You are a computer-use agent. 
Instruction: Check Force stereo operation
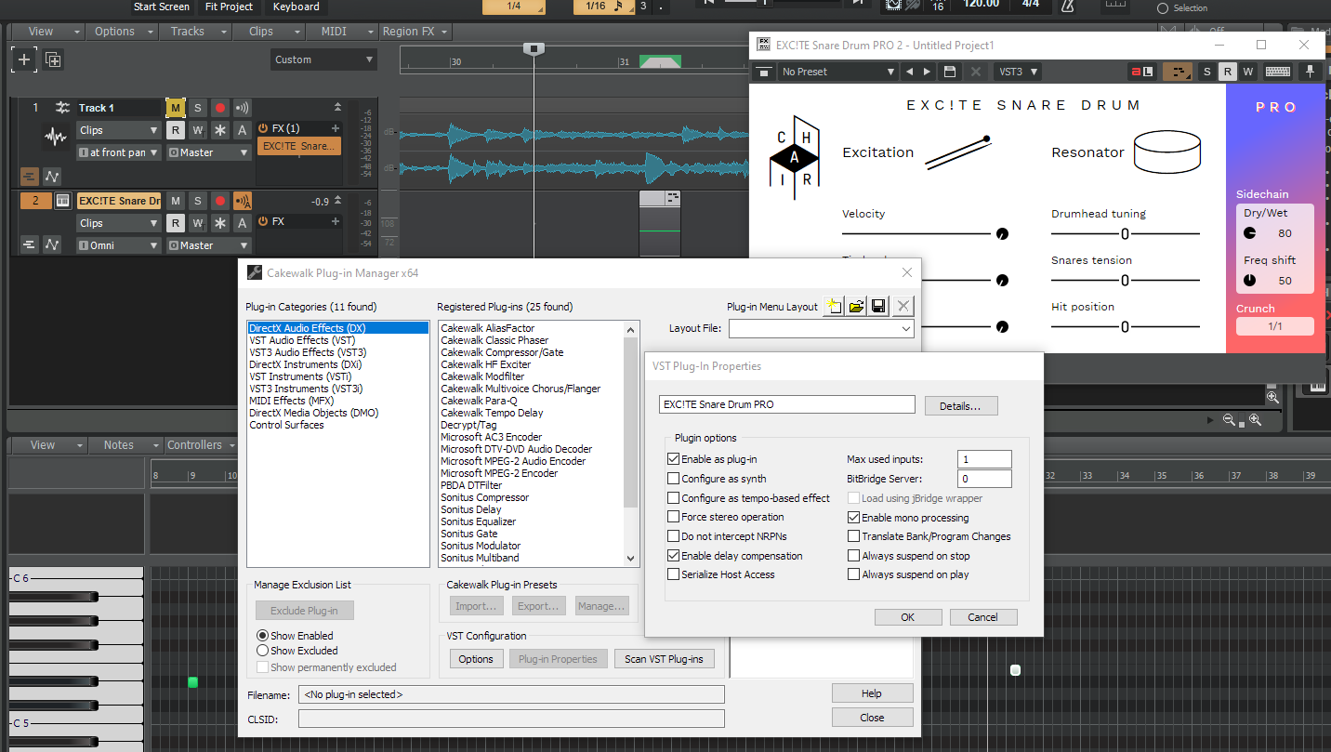click(674, 517)
